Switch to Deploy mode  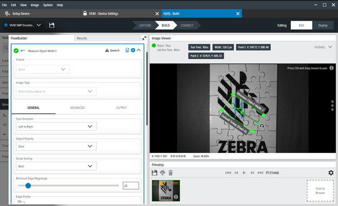(323, 25)
